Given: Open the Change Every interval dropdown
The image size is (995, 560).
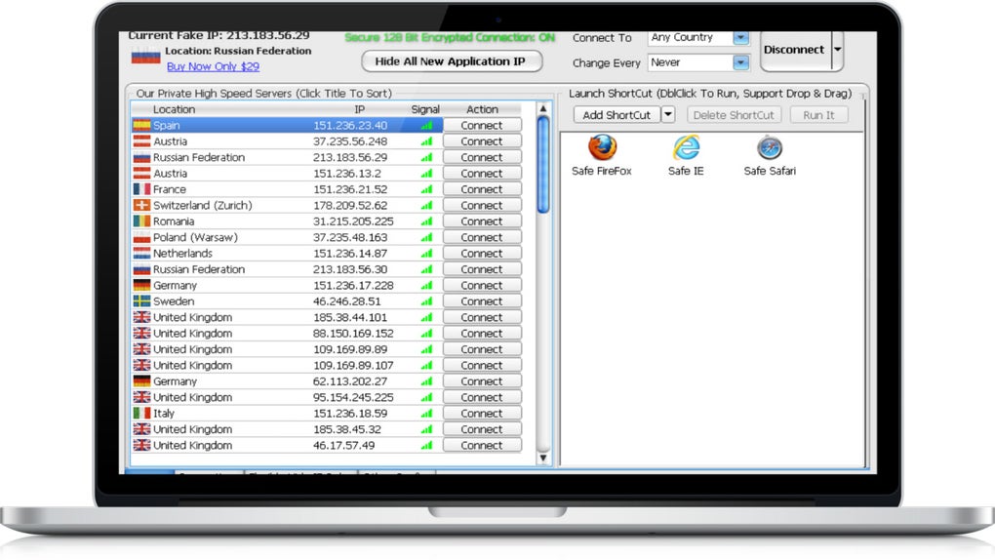Looking at the screenshot, I should tap(740, 62).
